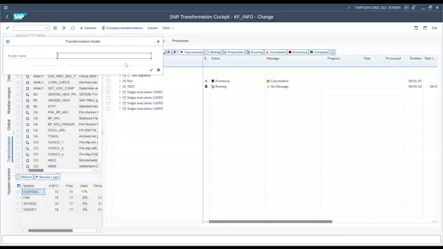
Task: Click Refresh in the system monitor
Action: tap(25, 177)
